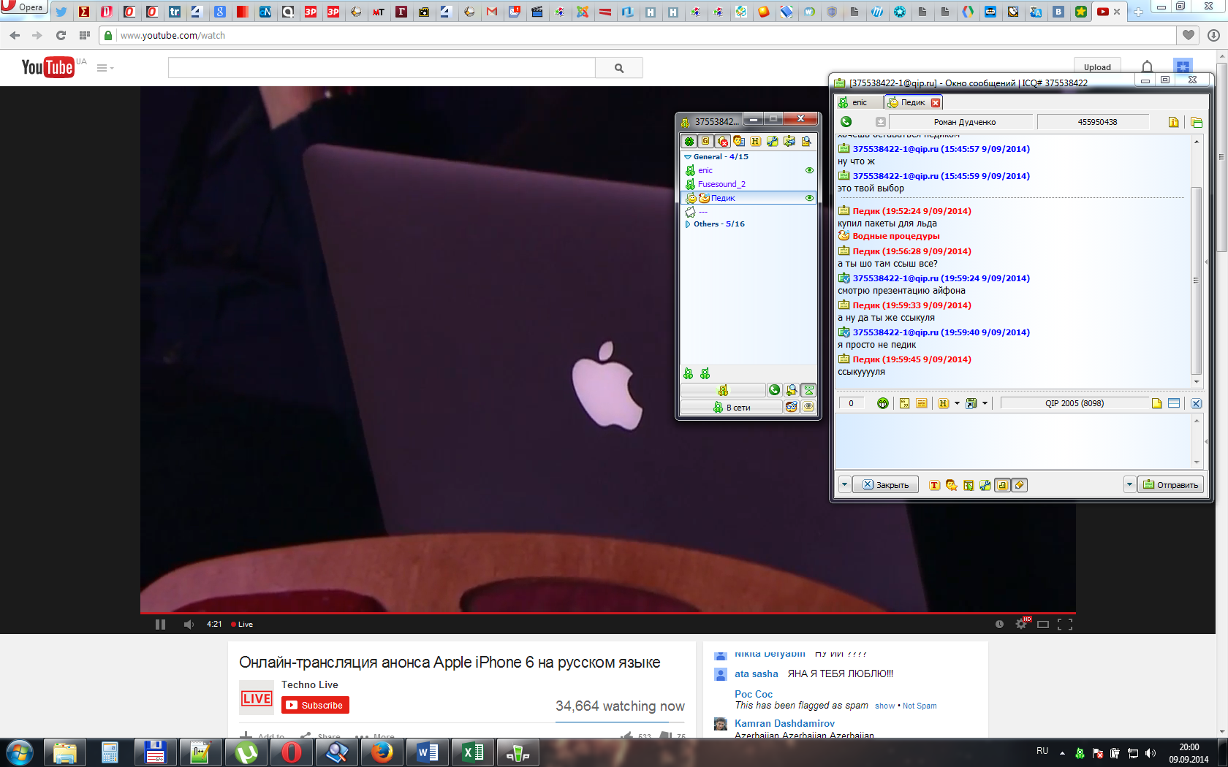Click red progress bar of the YouTube player
The width and height of the screenshot is (1228, 767).
[x=607, y=613]
